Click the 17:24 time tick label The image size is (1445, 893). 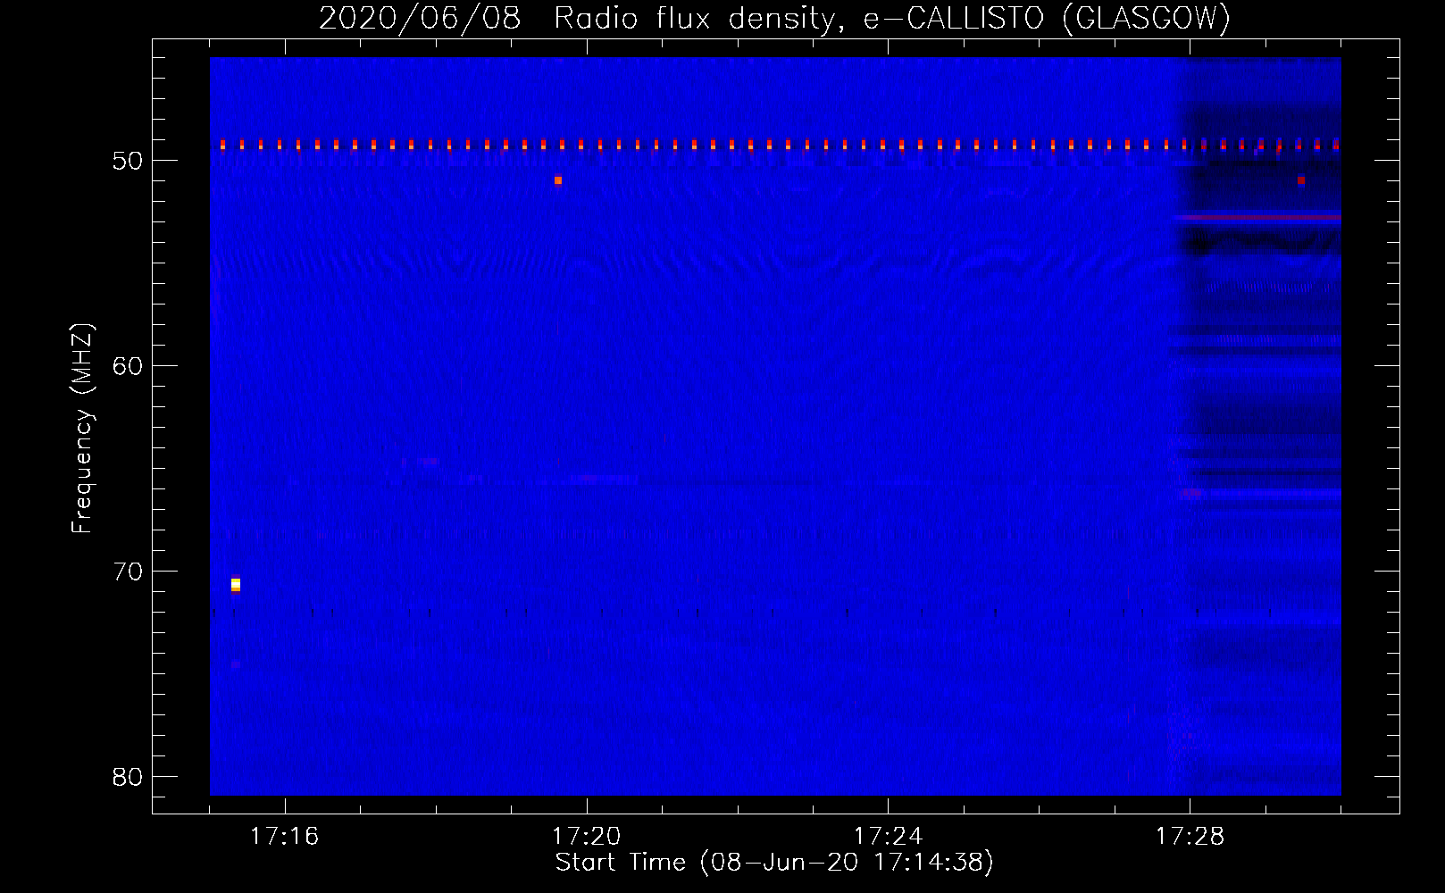[x=888, y=837]
